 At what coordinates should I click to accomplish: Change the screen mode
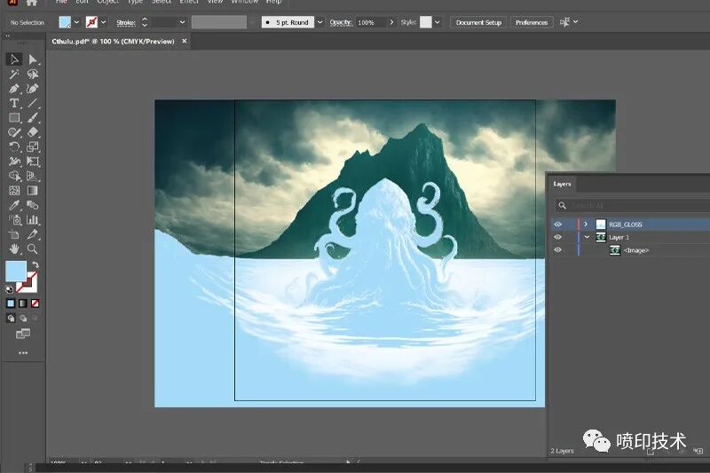click(x=23, y=334)
